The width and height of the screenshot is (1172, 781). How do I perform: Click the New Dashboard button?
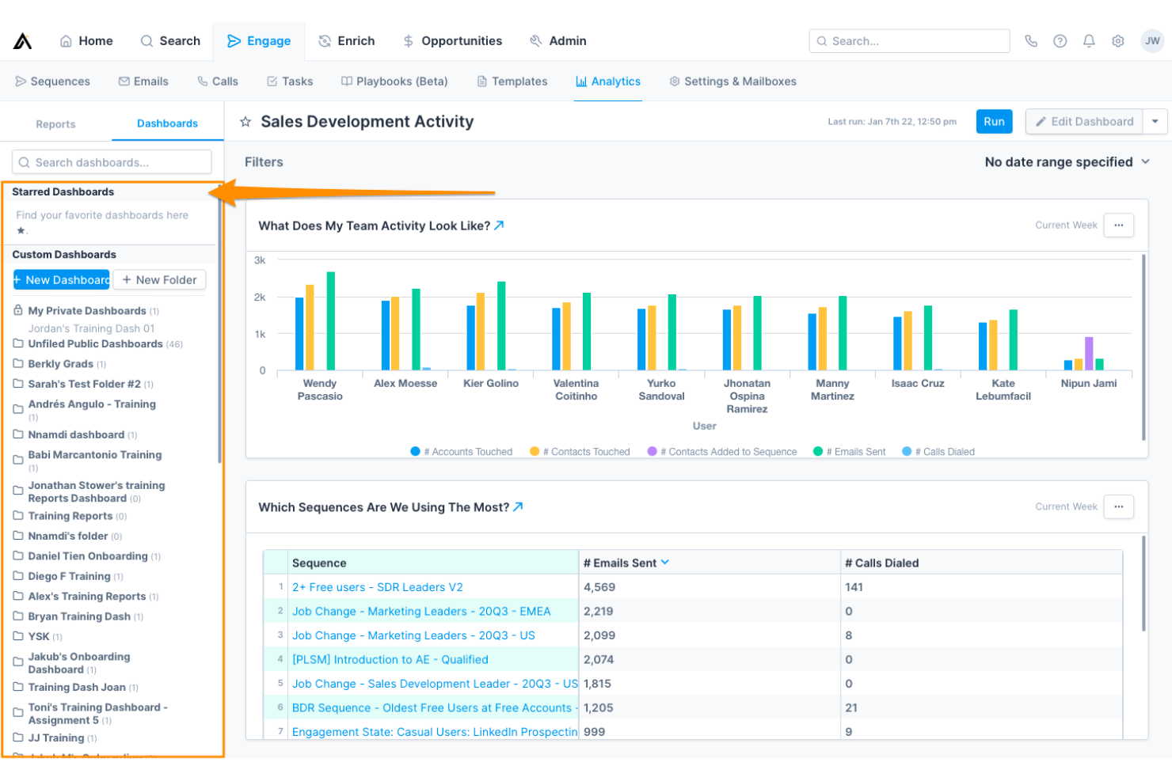point(62,280)
